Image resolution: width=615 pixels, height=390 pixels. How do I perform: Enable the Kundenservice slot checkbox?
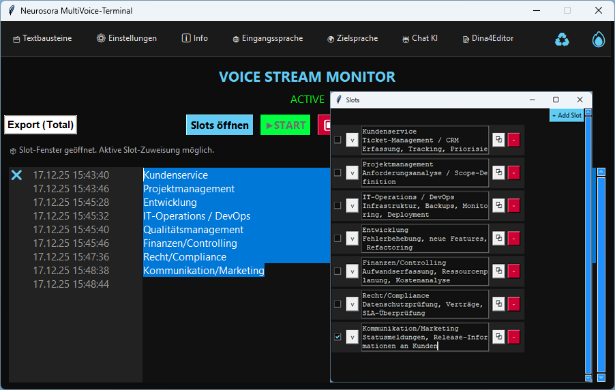[x=337, y=140]
